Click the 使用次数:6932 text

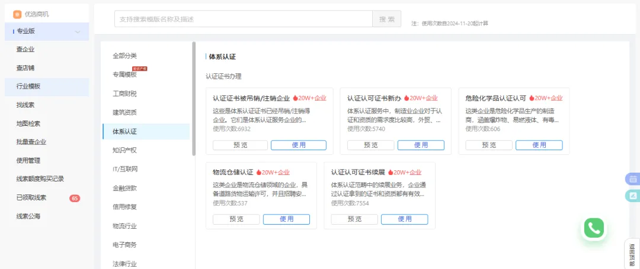tap(232, 129)
